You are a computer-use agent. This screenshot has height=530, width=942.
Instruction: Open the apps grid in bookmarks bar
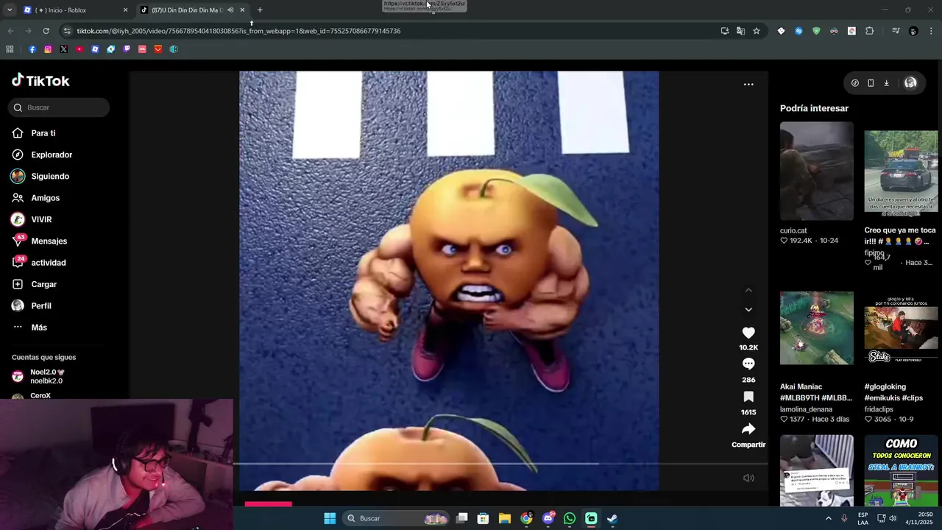click(10, 49)
